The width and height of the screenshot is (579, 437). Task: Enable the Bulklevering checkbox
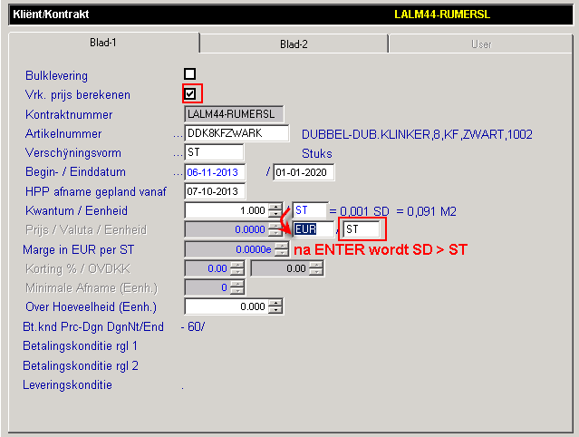pos(189,73)
